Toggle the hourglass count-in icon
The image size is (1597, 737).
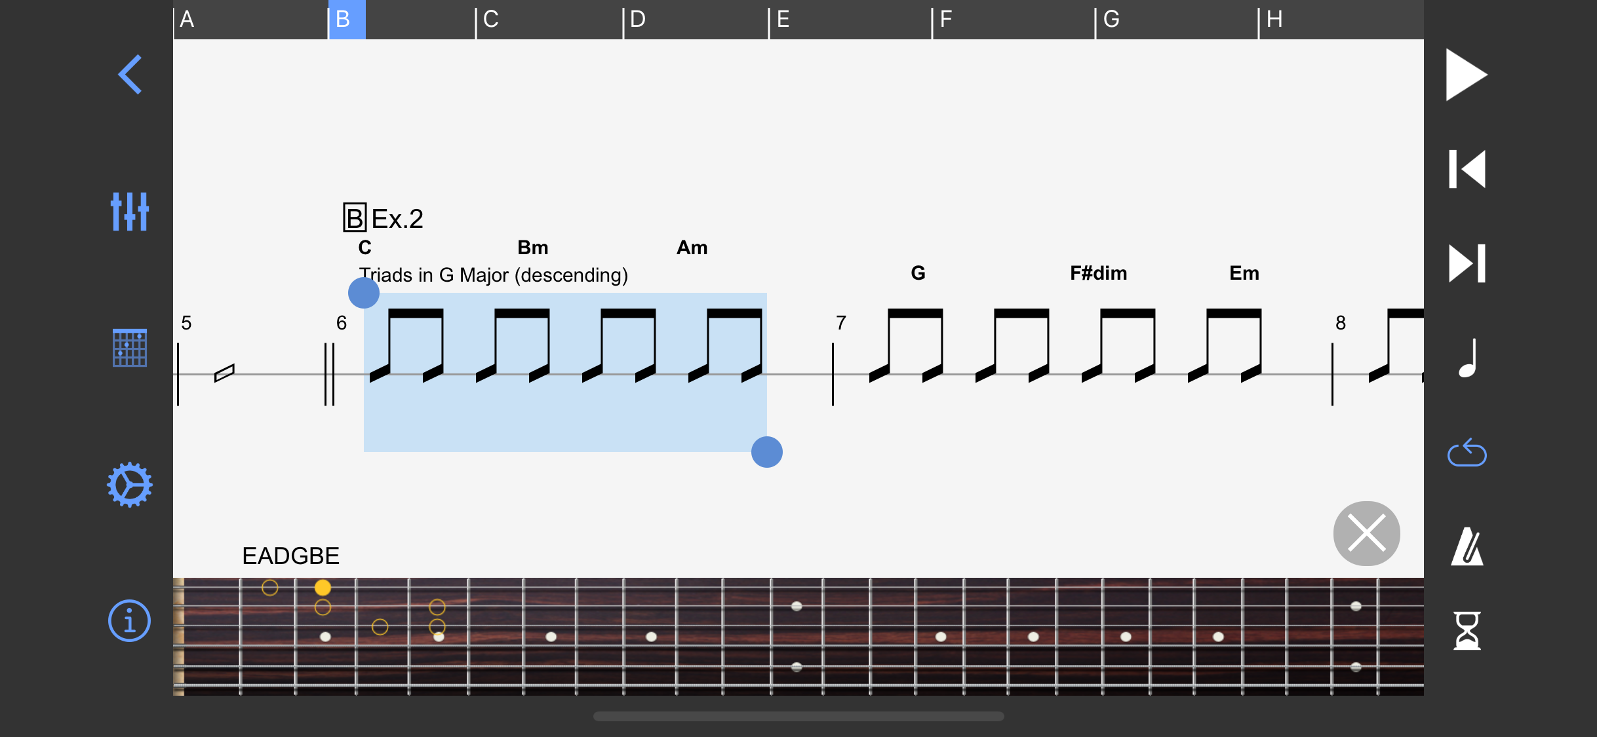[x=1467, y=630]
